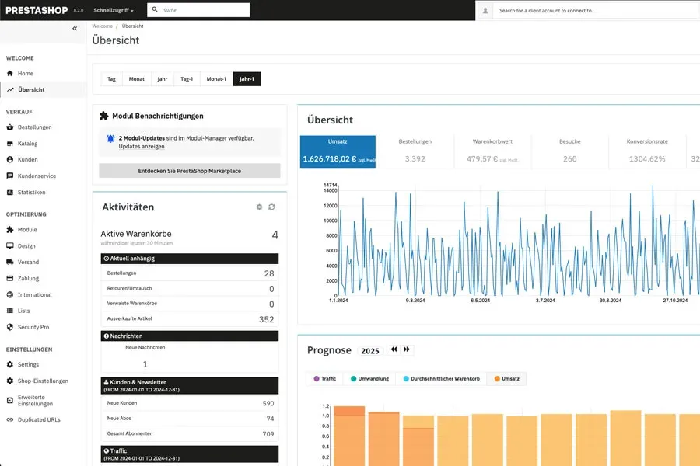Viewport: 700px width, 466px height.
Task: Select the Jahr time range
Action: tap(163, 79)
